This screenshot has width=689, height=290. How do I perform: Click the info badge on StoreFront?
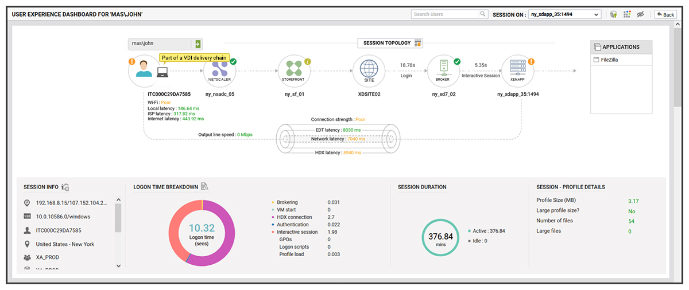coord(308,61)
